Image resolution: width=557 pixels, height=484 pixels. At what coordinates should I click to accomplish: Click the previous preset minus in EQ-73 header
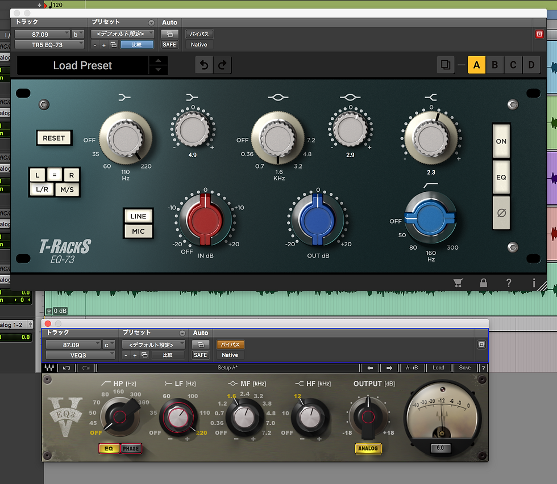(x=95, y=45)
